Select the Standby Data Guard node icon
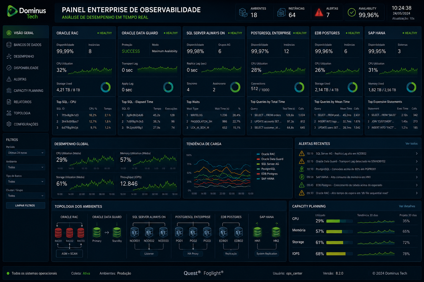This screenshot has width=424, height=282. tap(117, 232)
